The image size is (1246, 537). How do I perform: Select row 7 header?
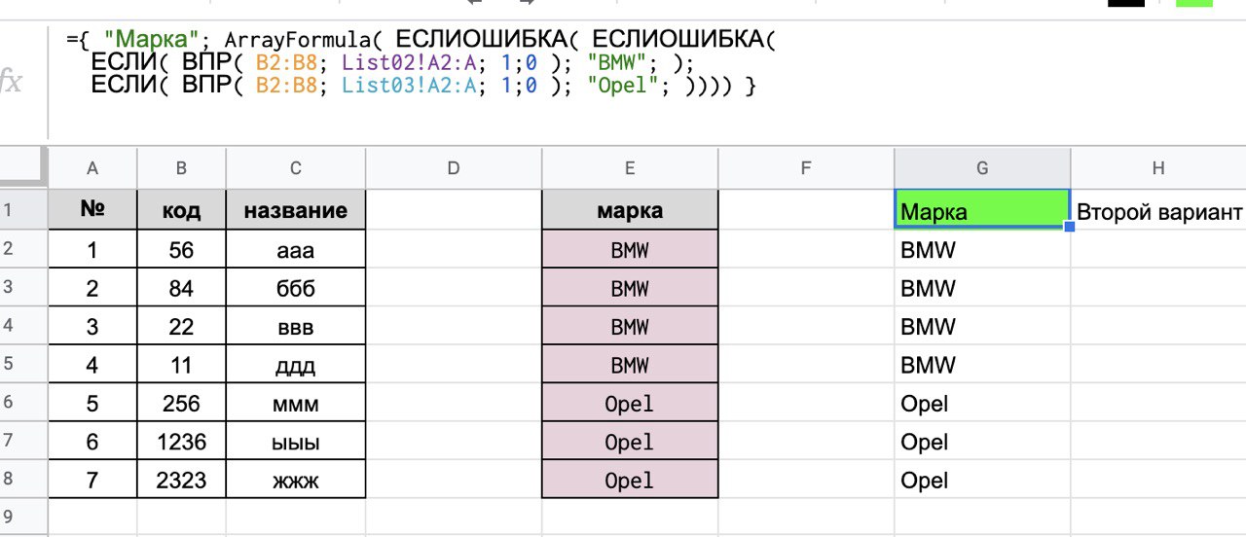coord(23,442)
